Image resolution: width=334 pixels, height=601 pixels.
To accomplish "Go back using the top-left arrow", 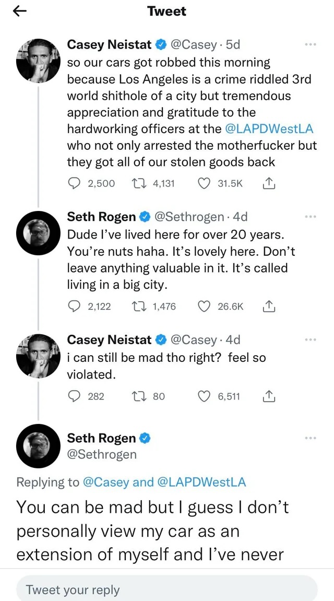I will pyautogui.click(x=19, y=12).
